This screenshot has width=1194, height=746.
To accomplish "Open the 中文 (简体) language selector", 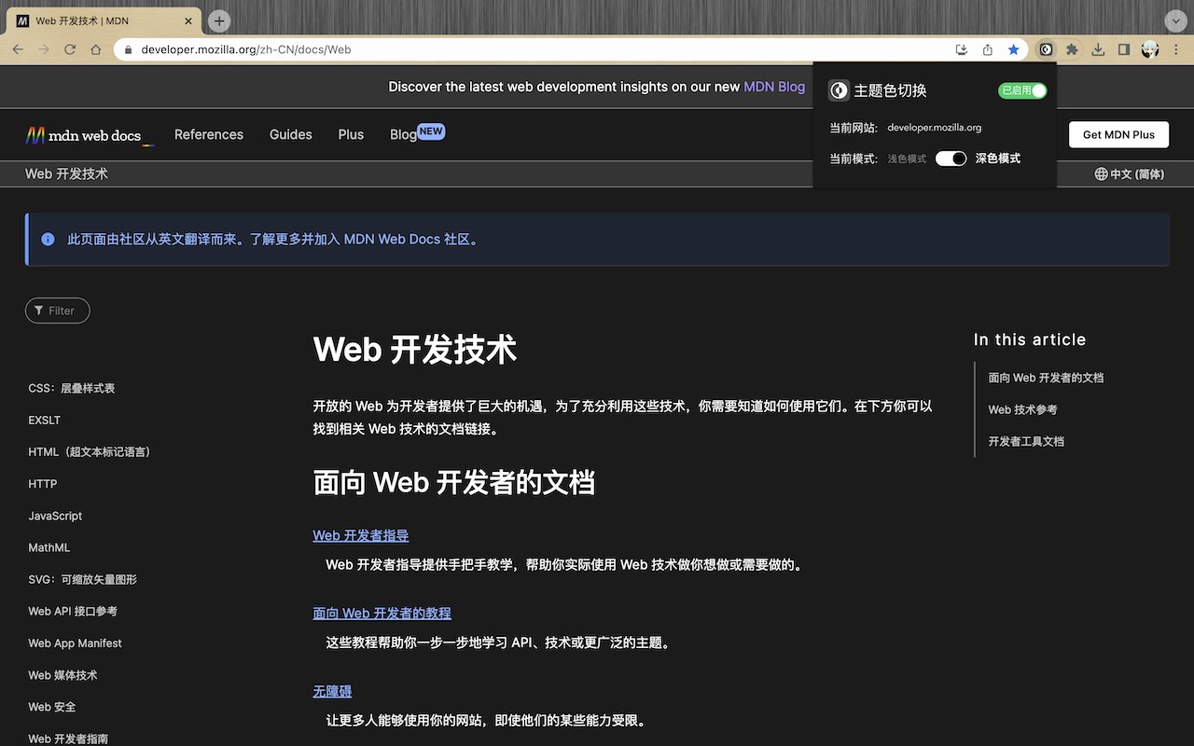I will pyautogui.click(x=1130, y=174).
